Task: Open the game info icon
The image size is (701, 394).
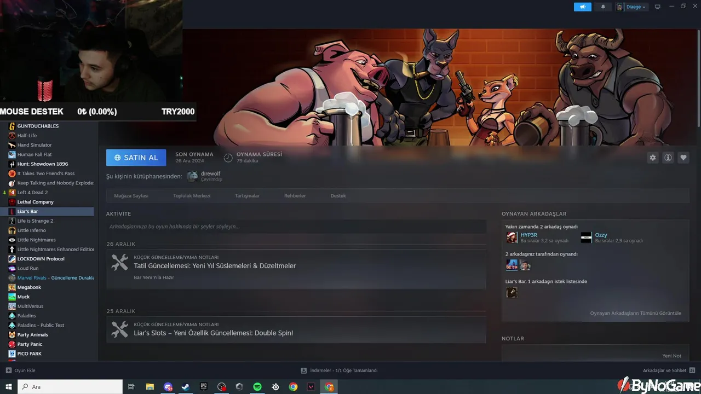Action: click(x=668, y=158)
